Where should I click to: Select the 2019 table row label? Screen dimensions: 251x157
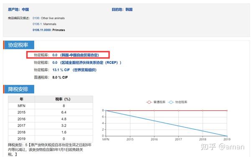[x=21, y=139]
